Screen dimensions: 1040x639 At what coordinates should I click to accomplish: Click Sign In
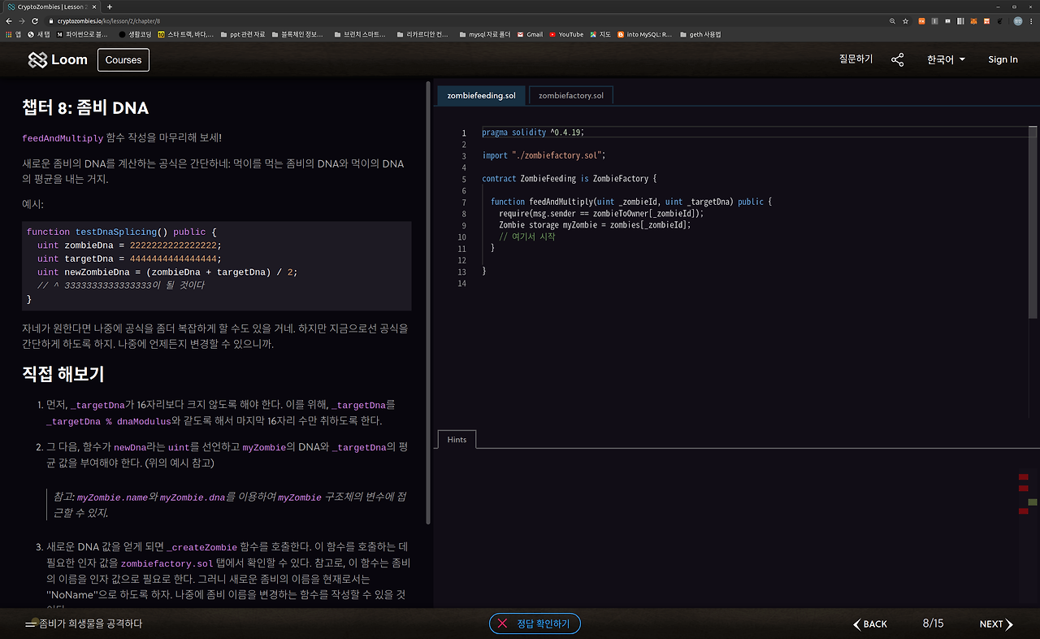coord(1003,60)
